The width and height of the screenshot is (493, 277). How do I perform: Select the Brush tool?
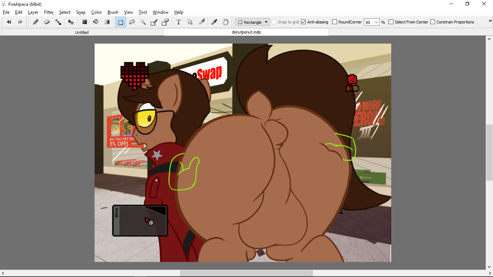[35, 22]
